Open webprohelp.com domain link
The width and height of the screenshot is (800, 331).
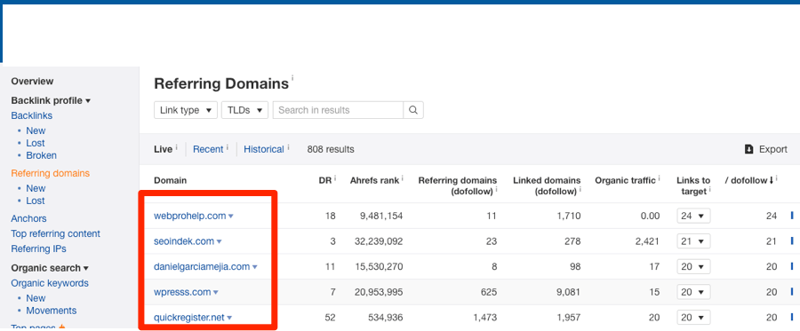point(190,216)
